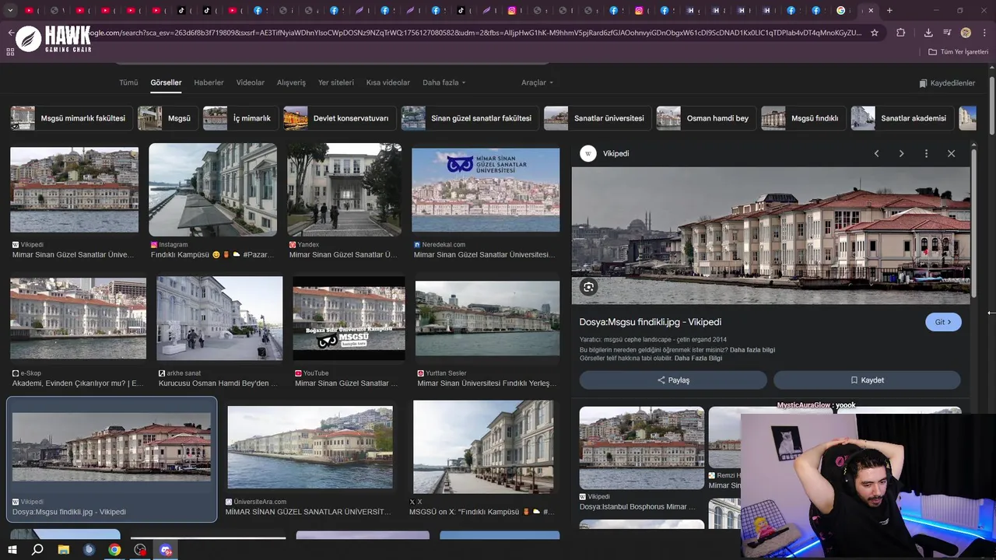Select the 'Görseller' tab
The height and width of the screenshot is (560, 996).
166,82
